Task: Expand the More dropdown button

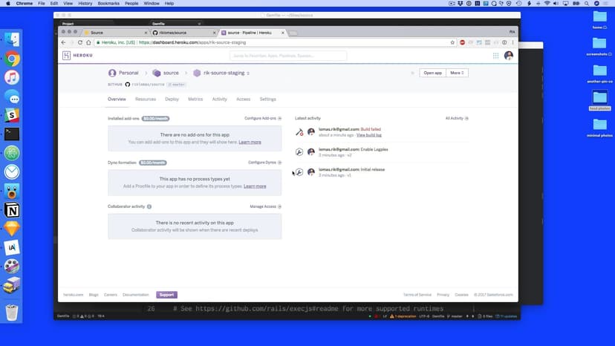Action: 457,73
